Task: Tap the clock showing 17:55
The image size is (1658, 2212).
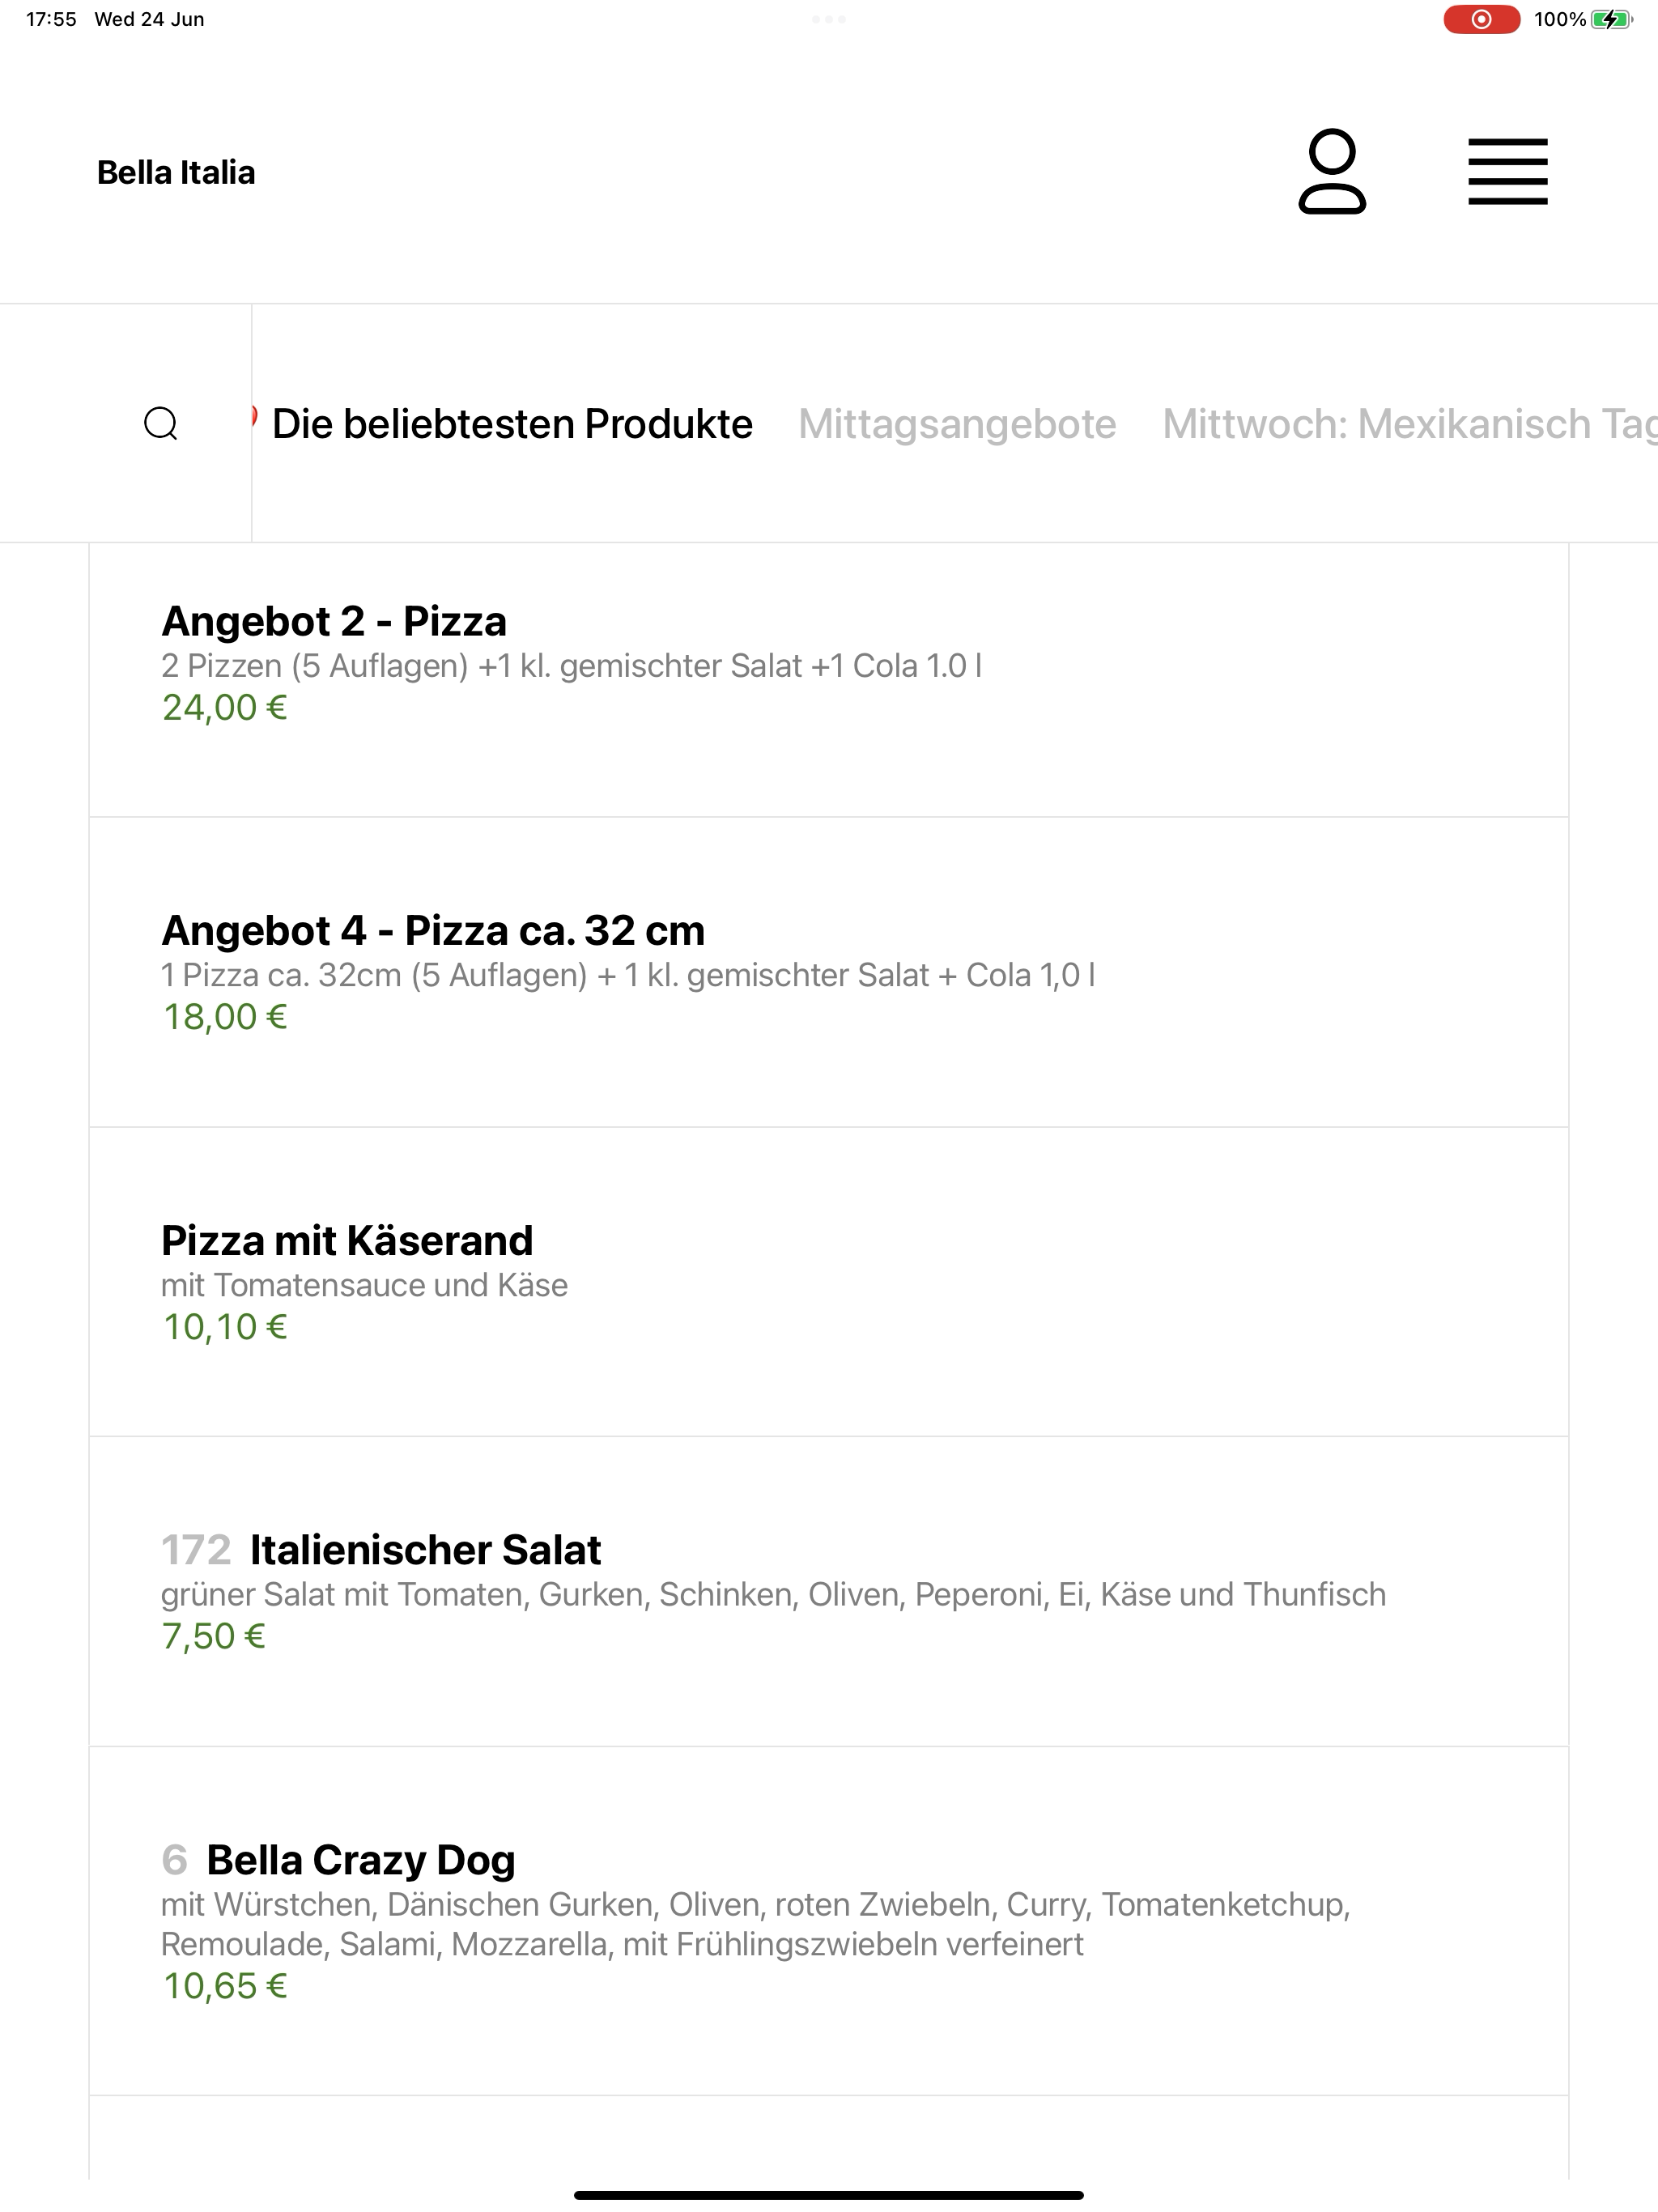Action: [x=51, y=19]
